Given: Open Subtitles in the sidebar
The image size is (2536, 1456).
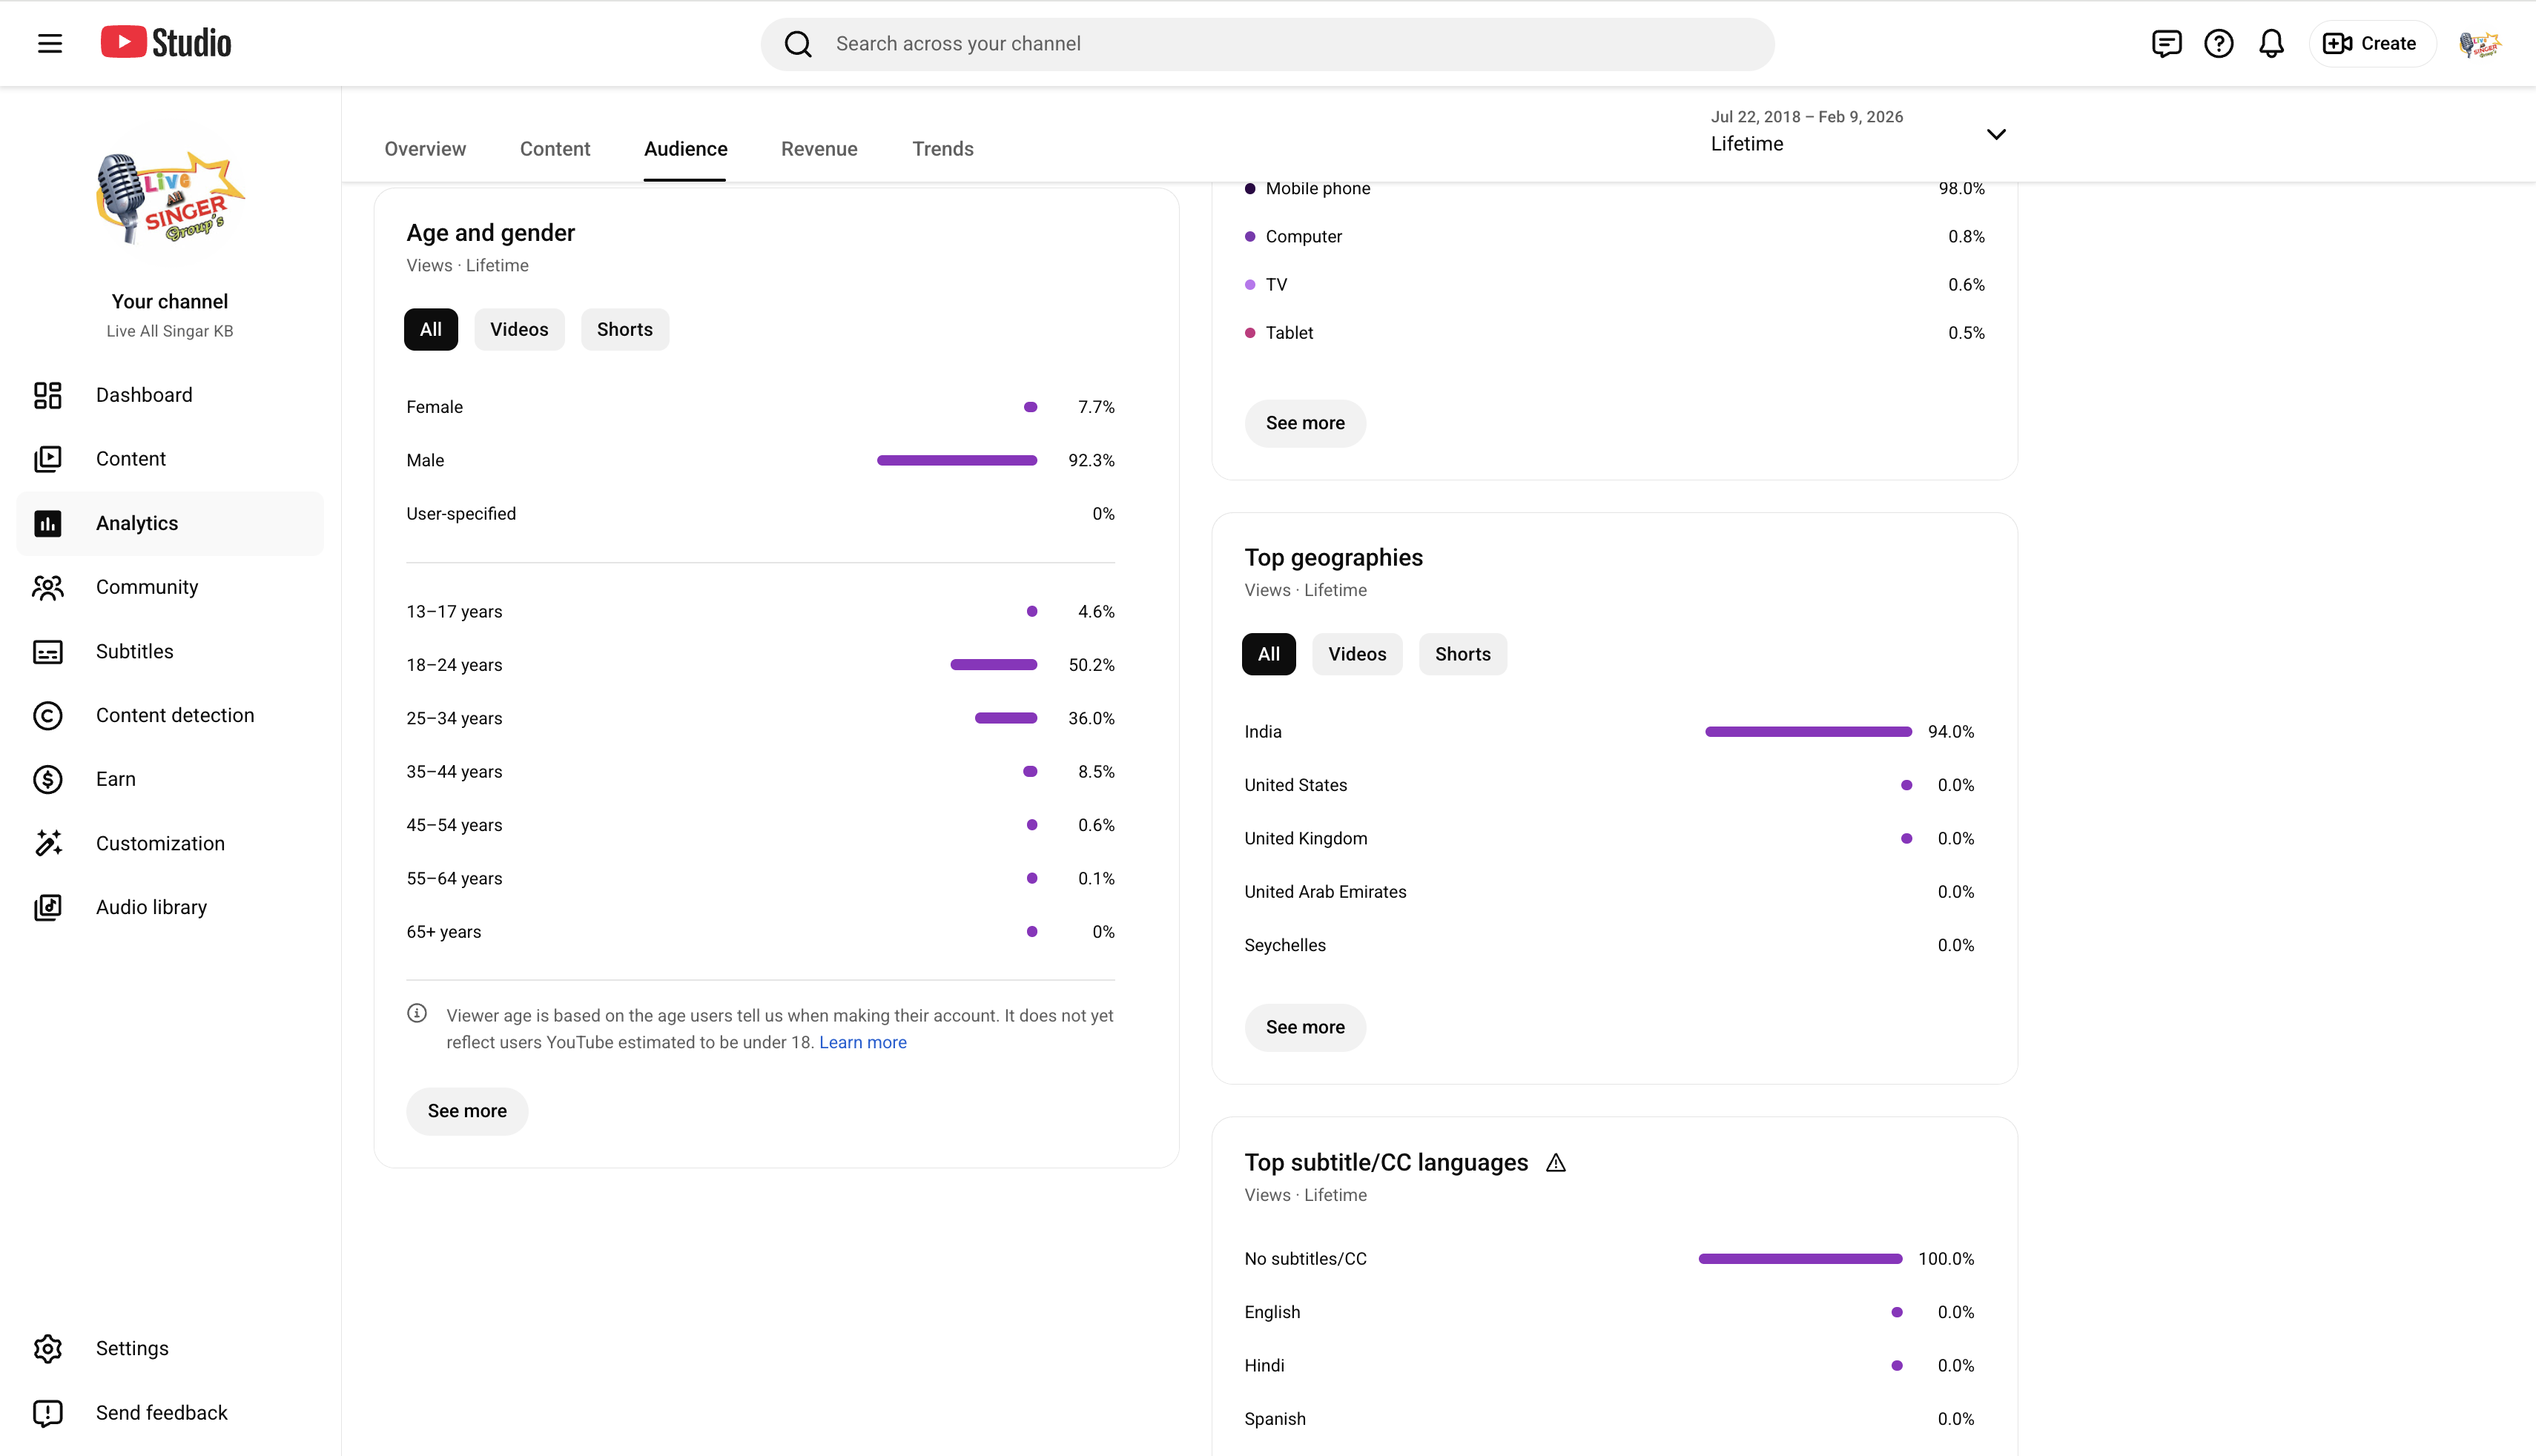Looking at the screenshot, I should (170, 651).
